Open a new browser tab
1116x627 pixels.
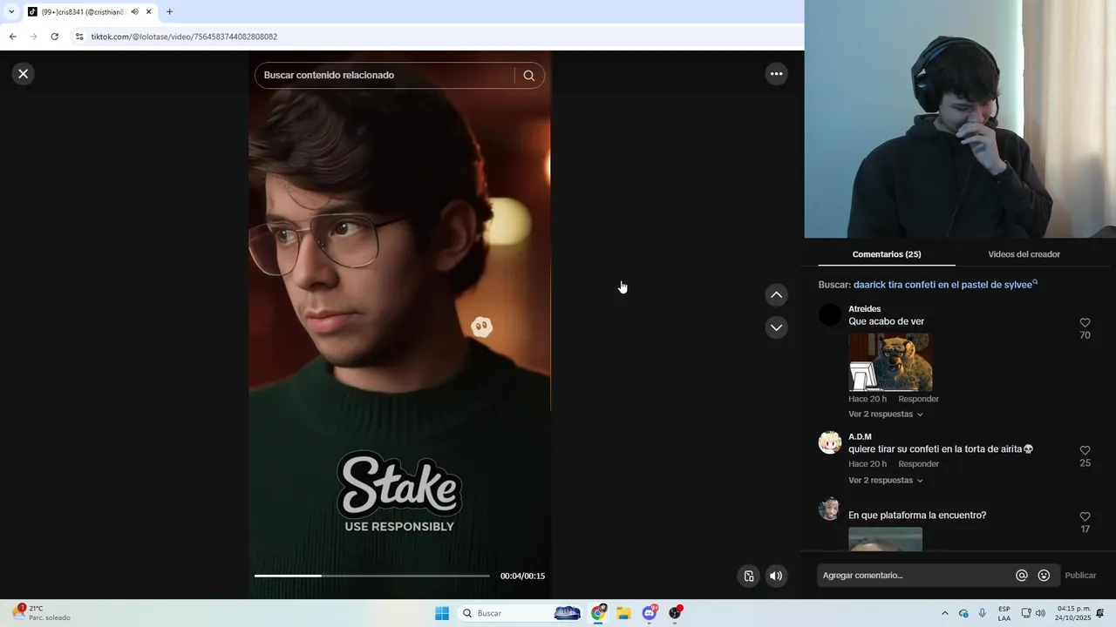pos(169,12)
